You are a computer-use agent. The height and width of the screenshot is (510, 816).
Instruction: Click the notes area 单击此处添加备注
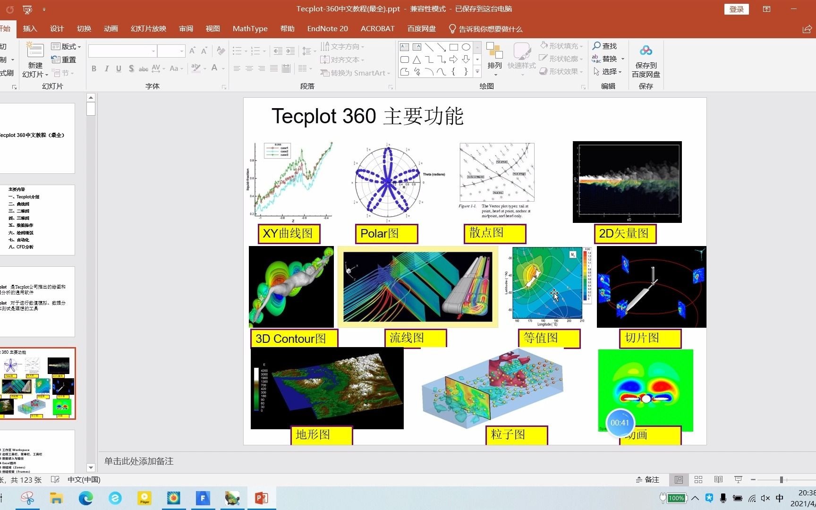[x=139, y=461]
